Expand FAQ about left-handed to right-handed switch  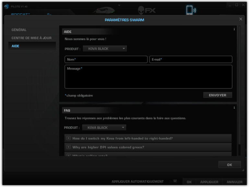[x=68, y=138]
